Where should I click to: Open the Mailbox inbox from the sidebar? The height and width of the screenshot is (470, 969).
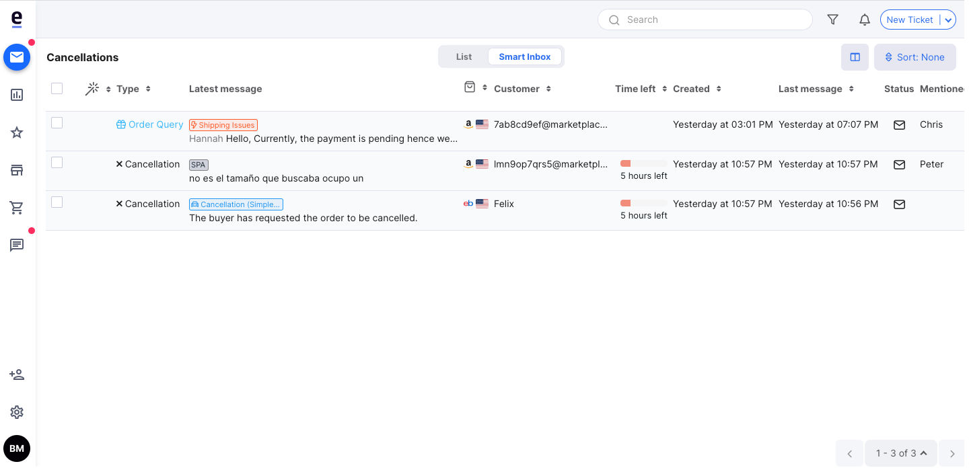(x=17, y=57)
